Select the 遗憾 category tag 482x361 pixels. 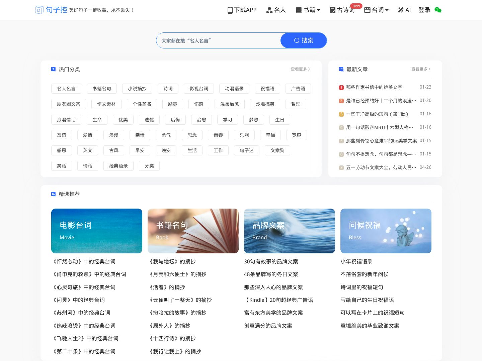click(149, 120)
